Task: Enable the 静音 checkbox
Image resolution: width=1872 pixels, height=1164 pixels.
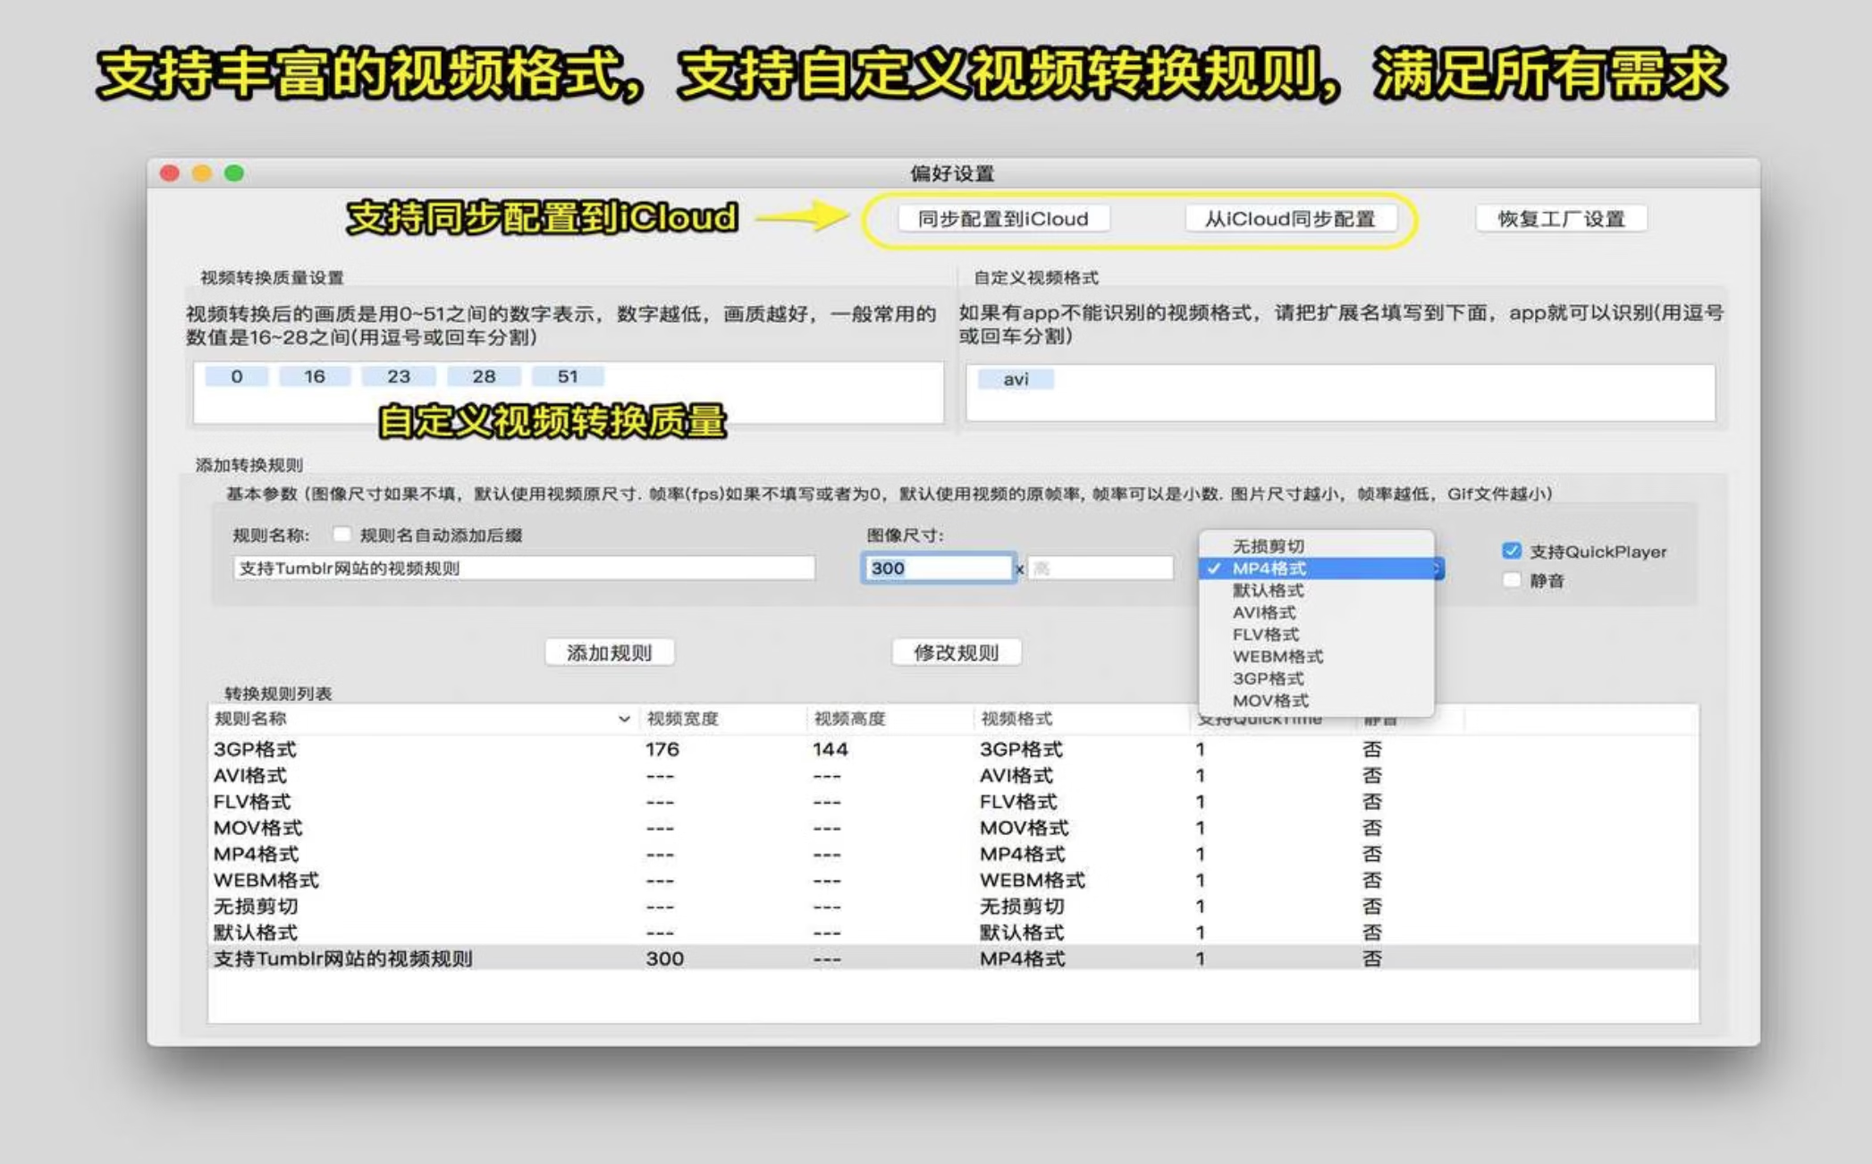Action: pyautogui.click(x=1512, y=580)
